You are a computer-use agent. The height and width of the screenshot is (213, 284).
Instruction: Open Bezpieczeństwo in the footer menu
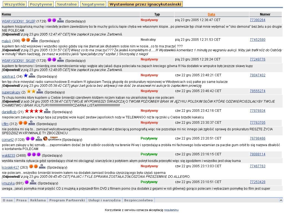tap(138, 200)
